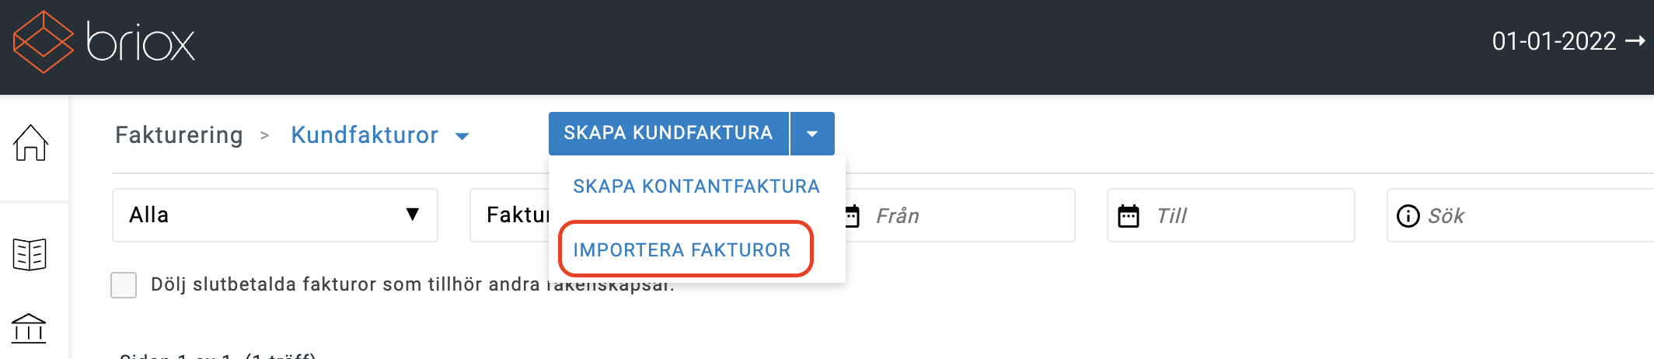
Task: Click the Briox cube logo icon
Action: point(44,42)
